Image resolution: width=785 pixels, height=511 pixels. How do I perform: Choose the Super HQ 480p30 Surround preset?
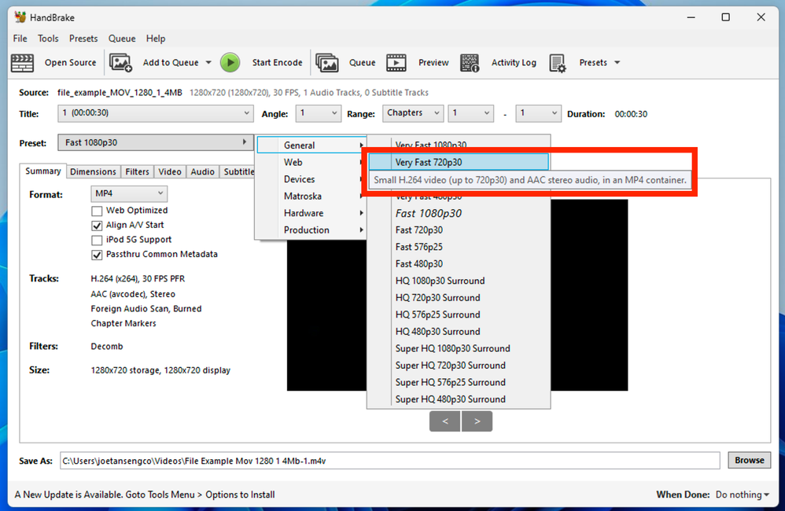point(459,399)
